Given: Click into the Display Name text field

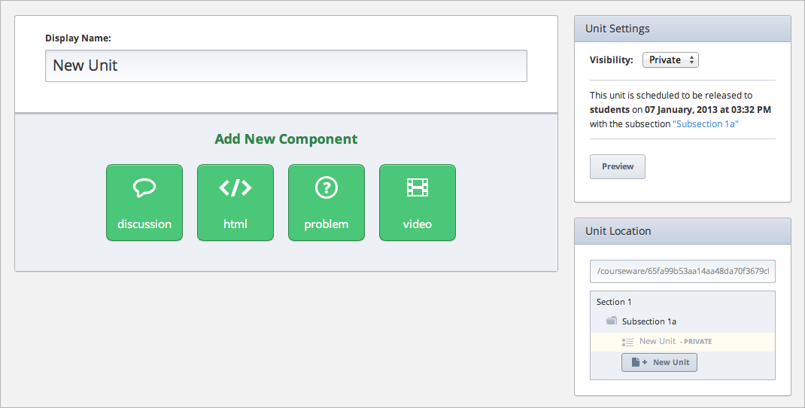Looking at the screenshot, I should 286,65.
